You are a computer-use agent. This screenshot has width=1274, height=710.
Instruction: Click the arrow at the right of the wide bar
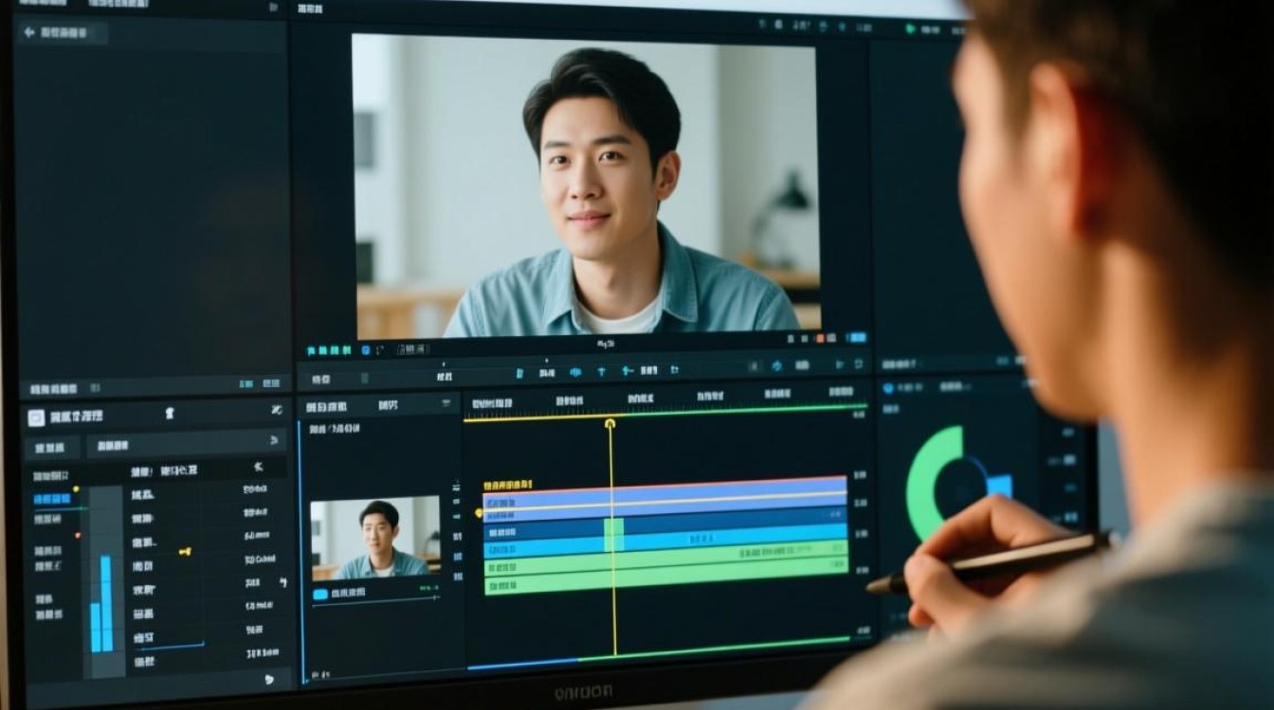coord(274,440)
